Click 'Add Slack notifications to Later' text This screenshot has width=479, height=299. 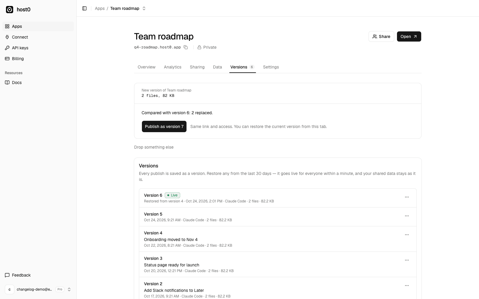(174, 290)
